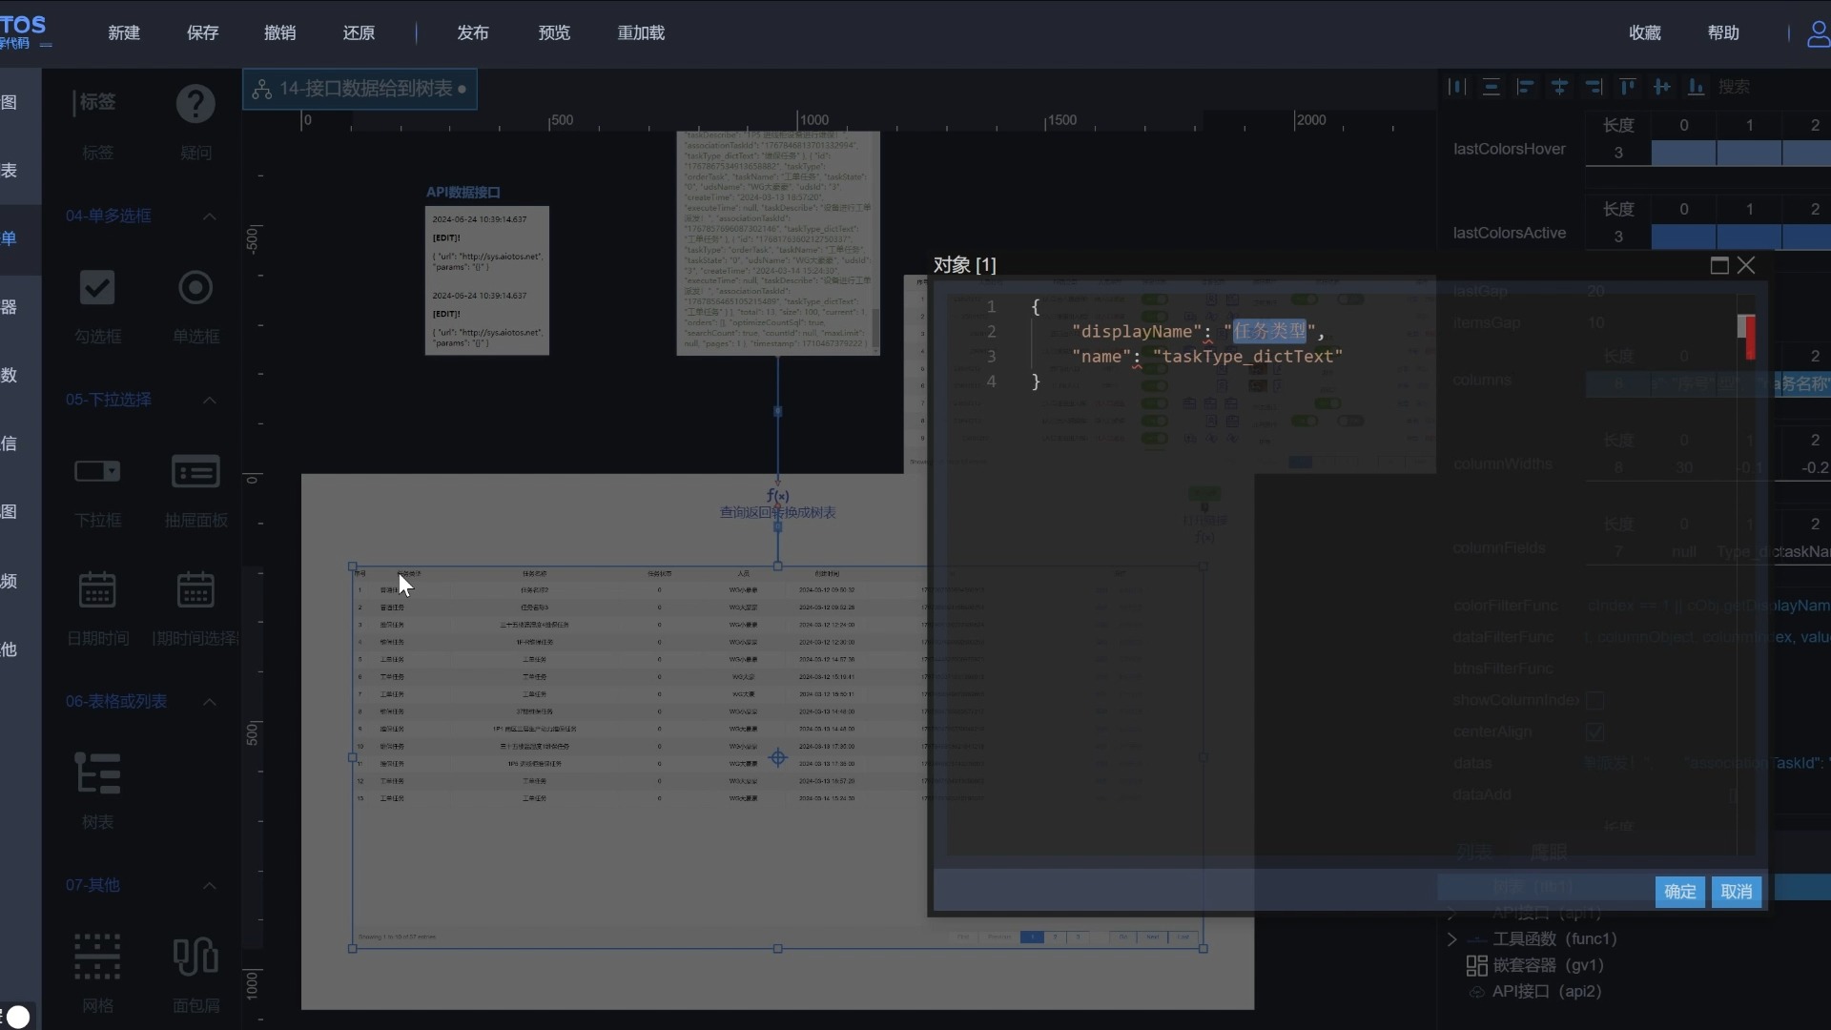This screenshot has height=1030, width=1831.
Task: Enable the showColumnIndex checkbox
Action: click(x=1595, y=700)
